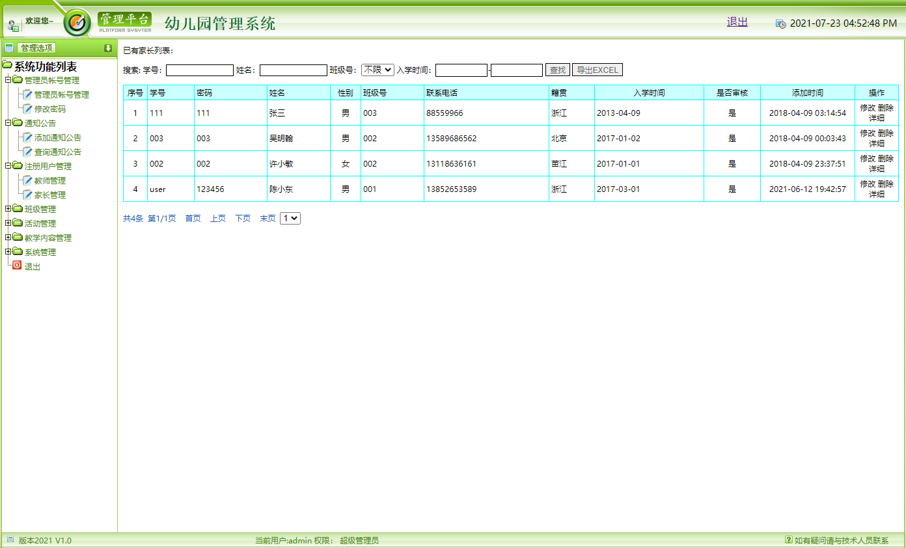Click the 退出 red stop icon in sidebar
The image size is (906, 548).
(x=17, y=265)
